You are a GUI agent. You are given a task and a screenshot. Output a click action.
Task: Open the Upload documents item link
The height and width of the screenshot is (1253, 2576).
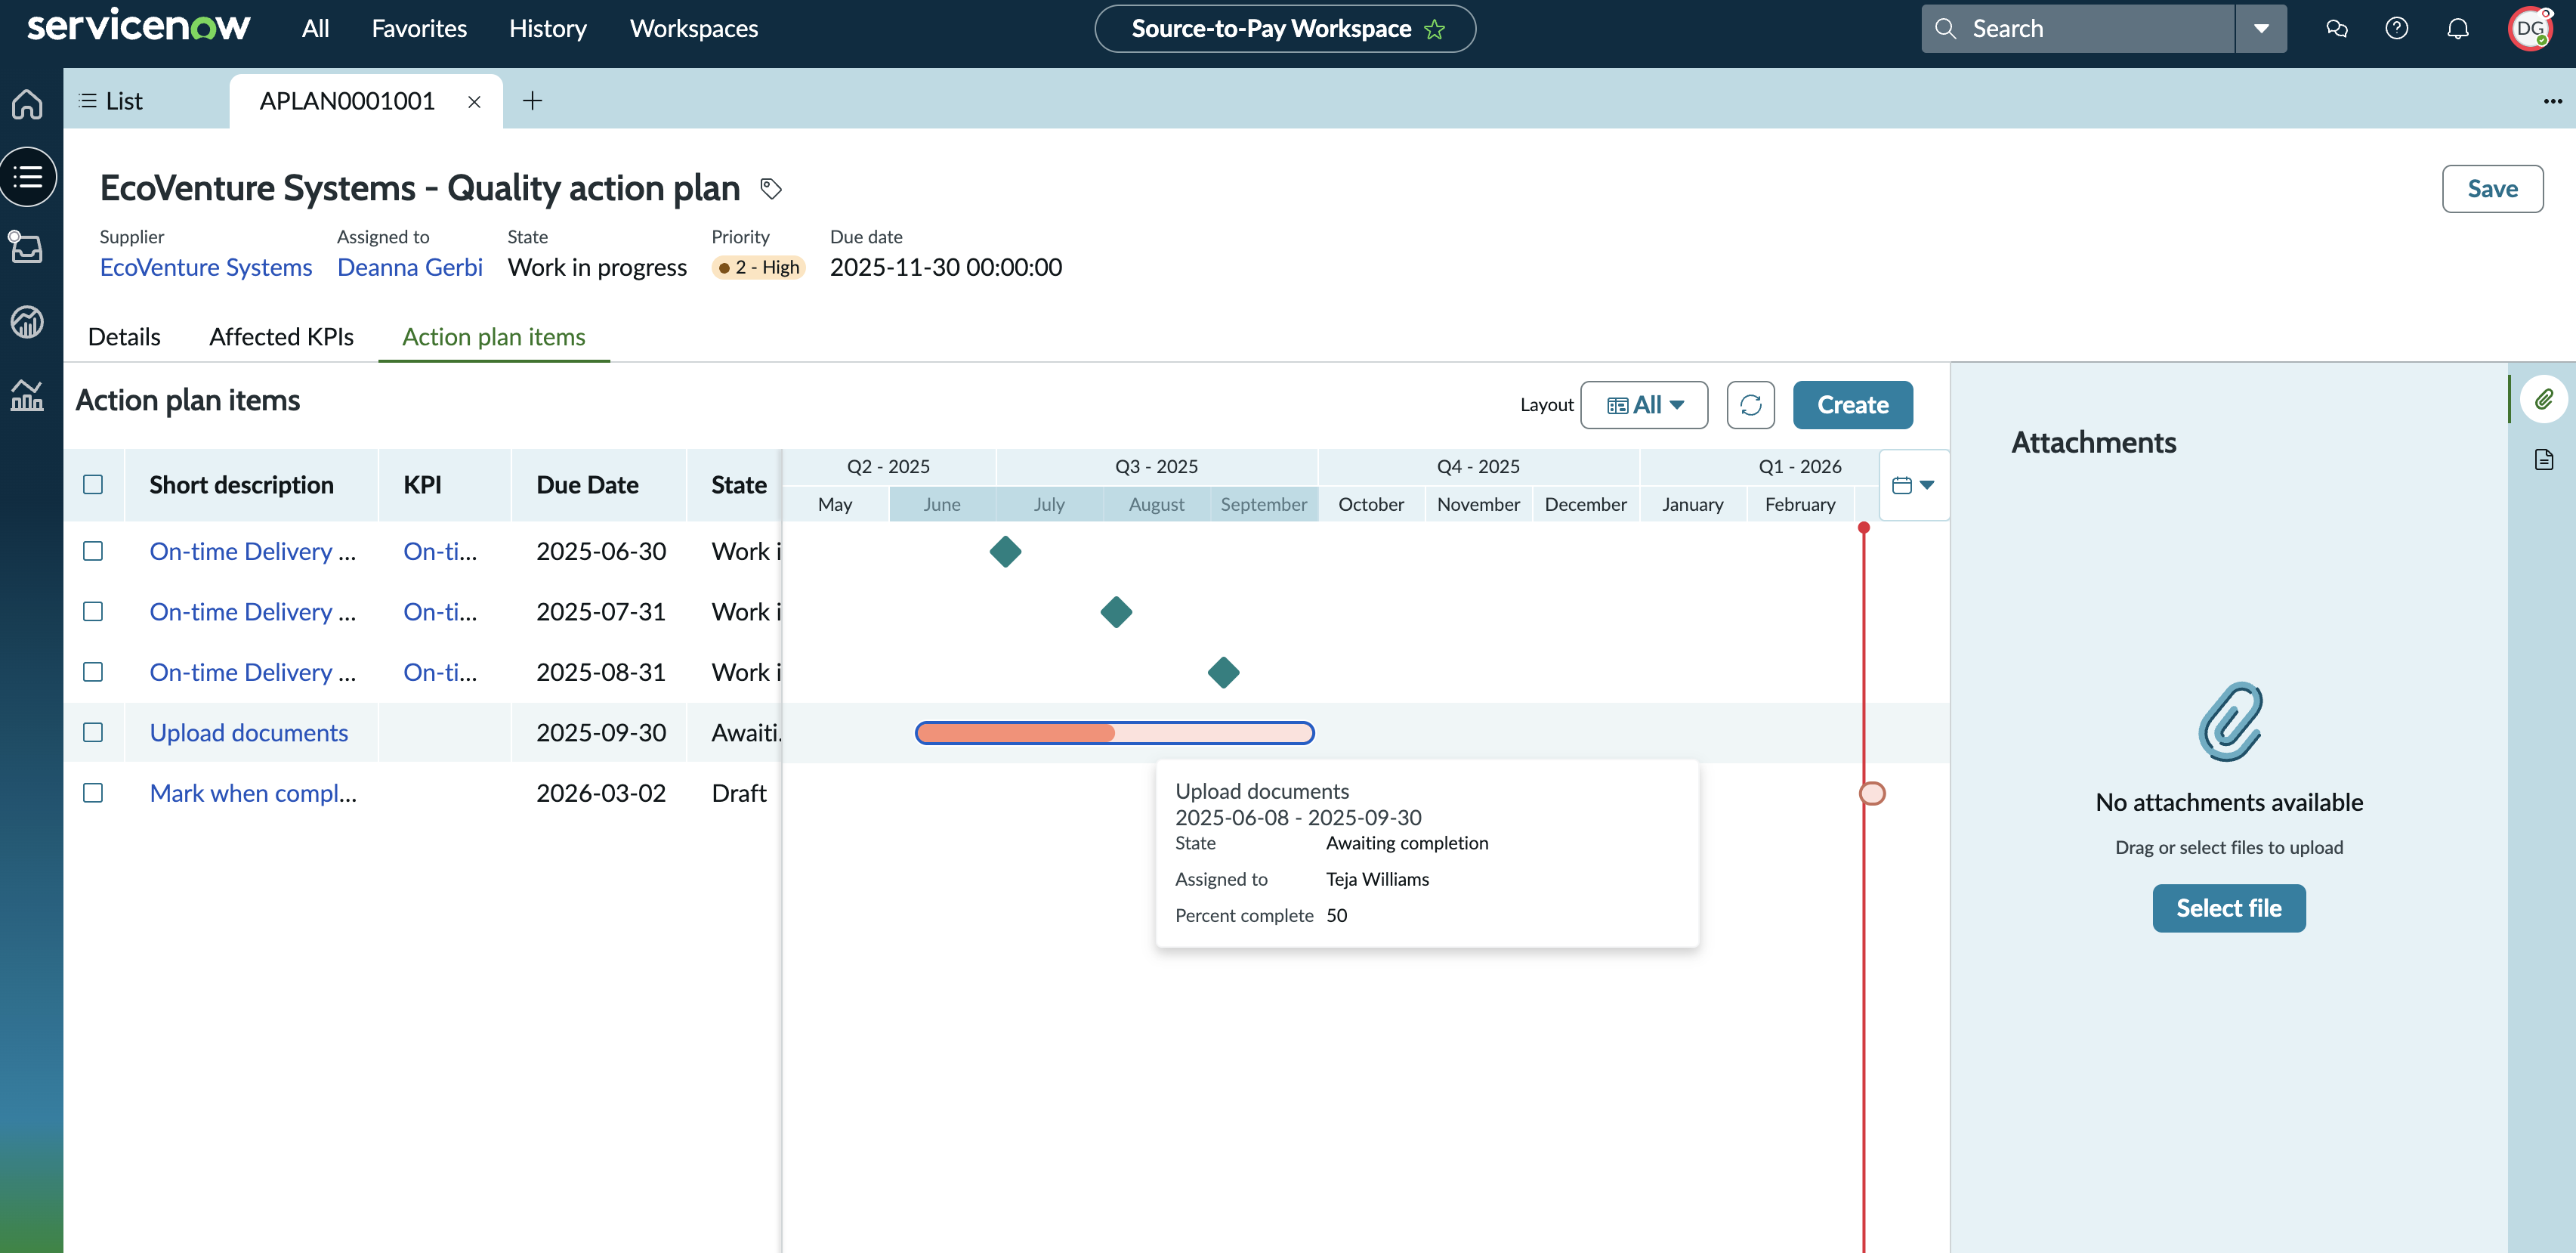249,734
